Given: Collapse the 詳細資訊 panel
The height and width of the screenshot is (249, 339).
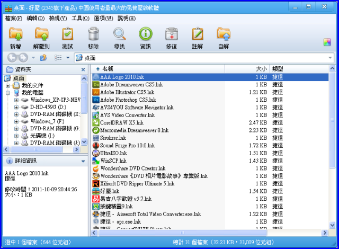Looking at the screenshot, I should 83,161.
